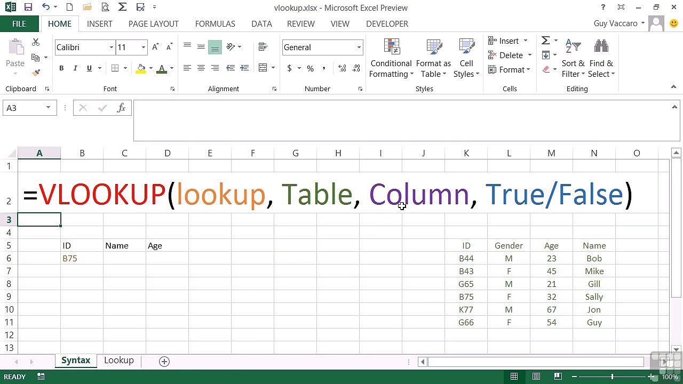Open Print Preview from the Quick Access Toolbar
The image size is (683, 384).
105,7
